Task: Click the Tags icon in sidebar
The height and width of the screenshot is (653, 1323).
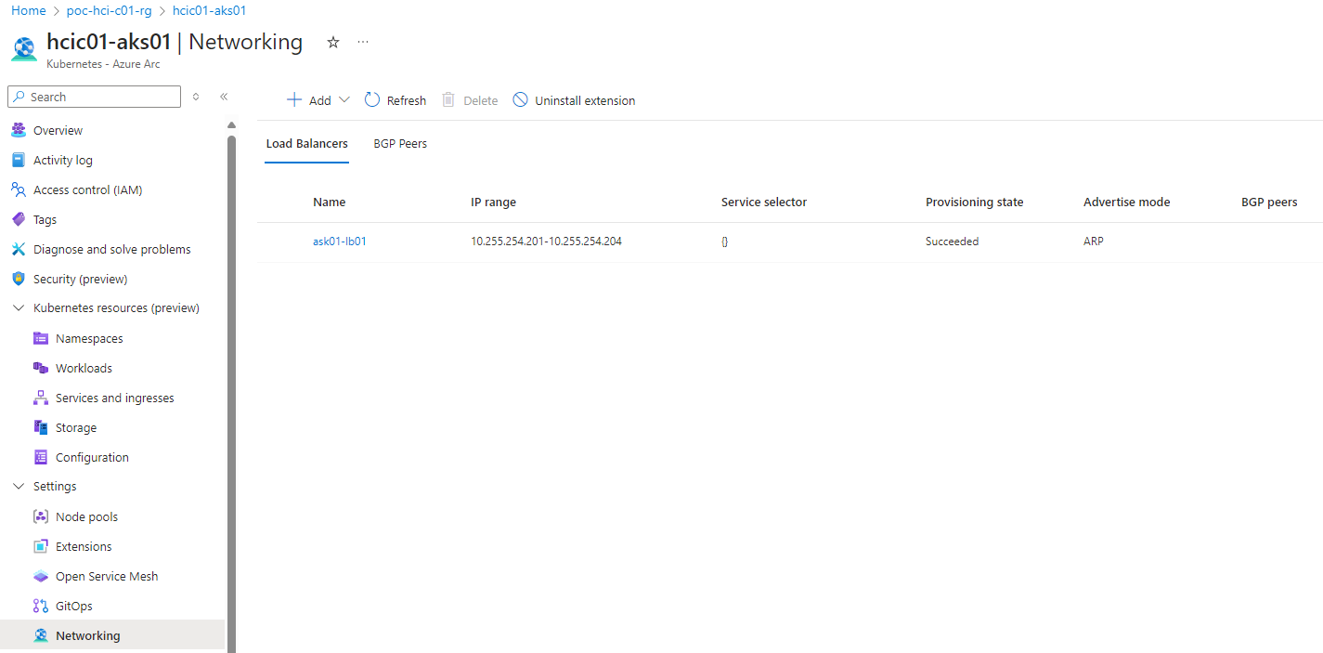Action: 18,219
